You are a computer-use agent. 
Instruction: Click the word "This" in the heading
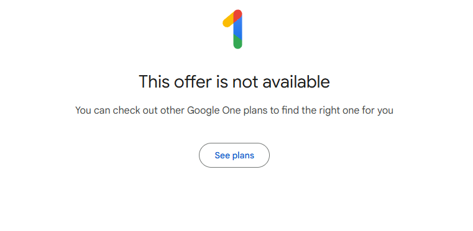coord(154,82)
